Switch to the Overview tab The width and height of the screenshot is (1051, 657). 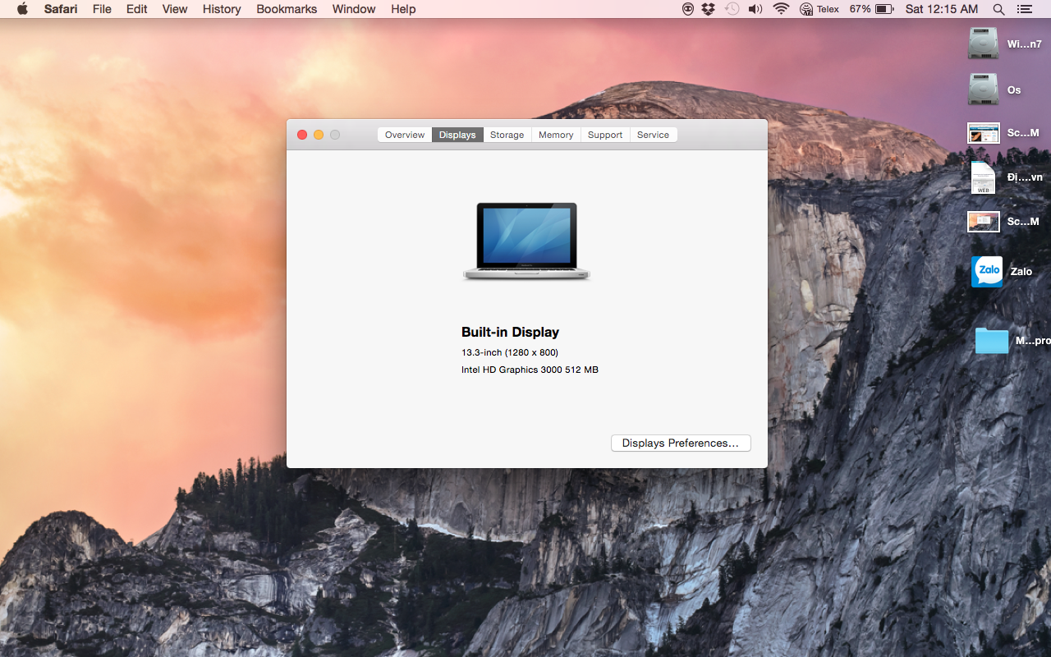tap(405, 135)
